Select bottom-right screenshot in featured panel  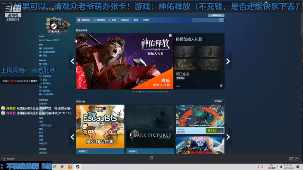pos(210,64)
